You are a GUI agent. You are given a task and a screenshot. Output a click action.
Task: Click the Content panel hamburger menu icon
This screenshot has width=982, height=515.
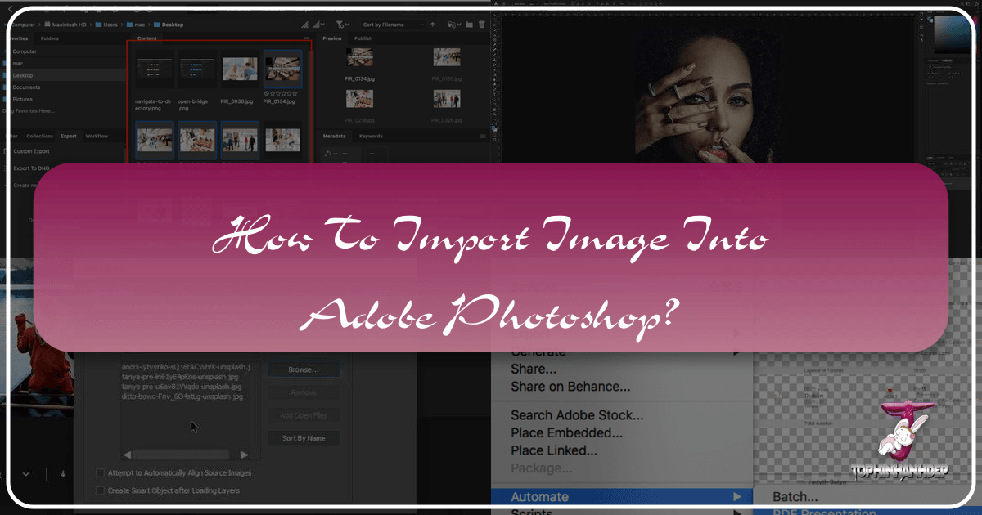[306, 38]
